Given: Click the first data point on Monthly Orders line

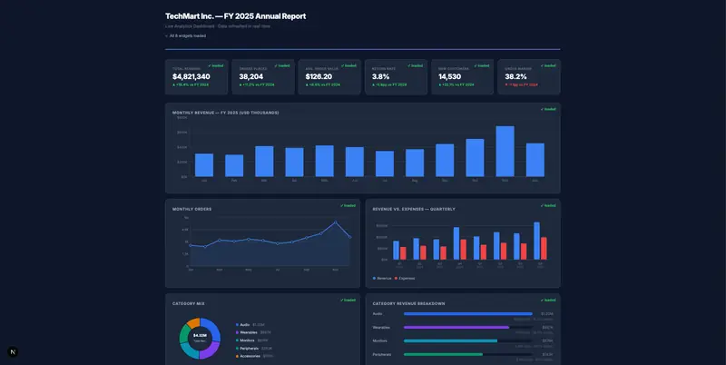Looking at the screenshot, I should pos(191,245).
